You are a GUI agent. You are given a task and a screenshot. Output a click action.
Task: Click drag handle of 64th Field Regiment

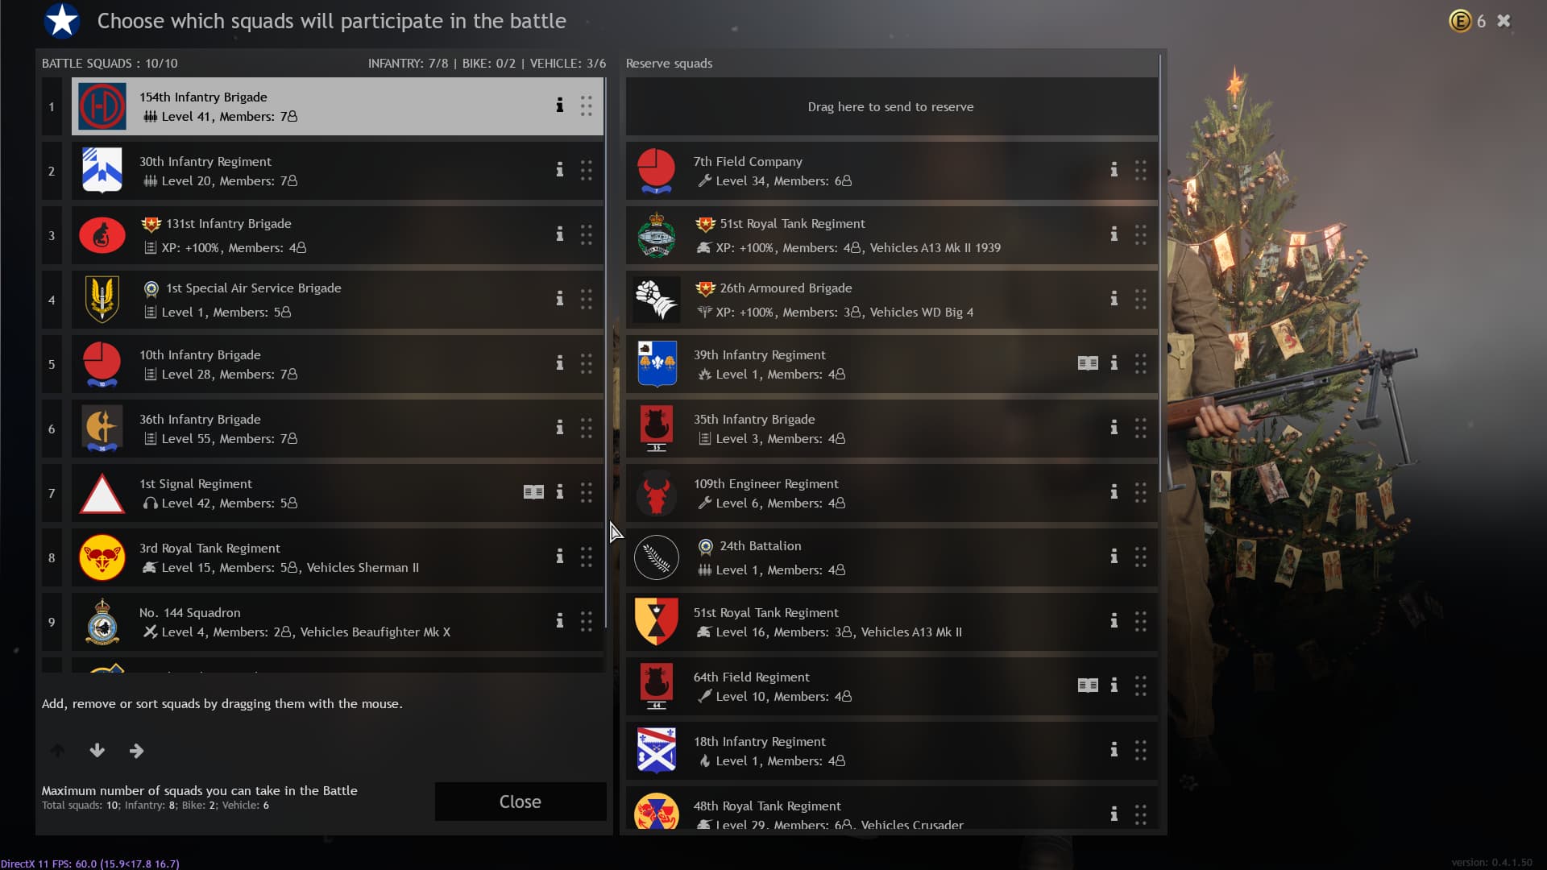tap(1141, 686)
